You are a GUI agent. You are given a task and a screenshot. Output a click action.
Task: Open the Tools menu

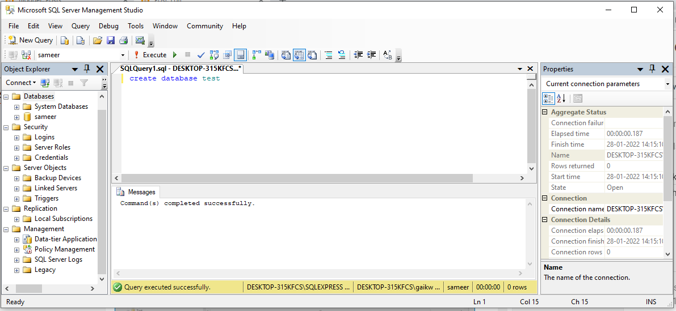136,26
